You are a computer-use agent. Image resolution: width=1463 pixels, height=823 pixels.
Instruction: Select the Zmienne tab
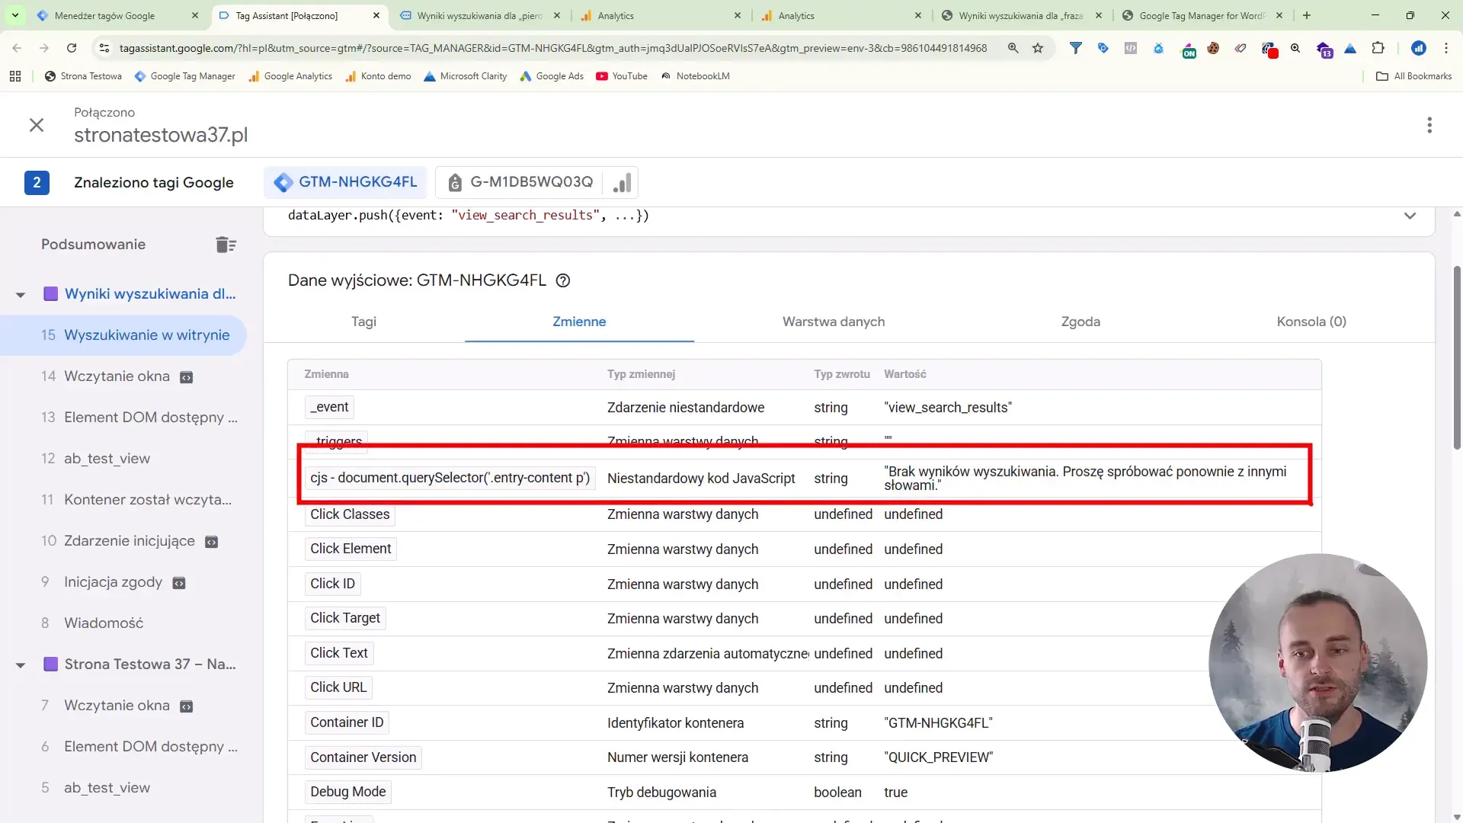[579, 322]
